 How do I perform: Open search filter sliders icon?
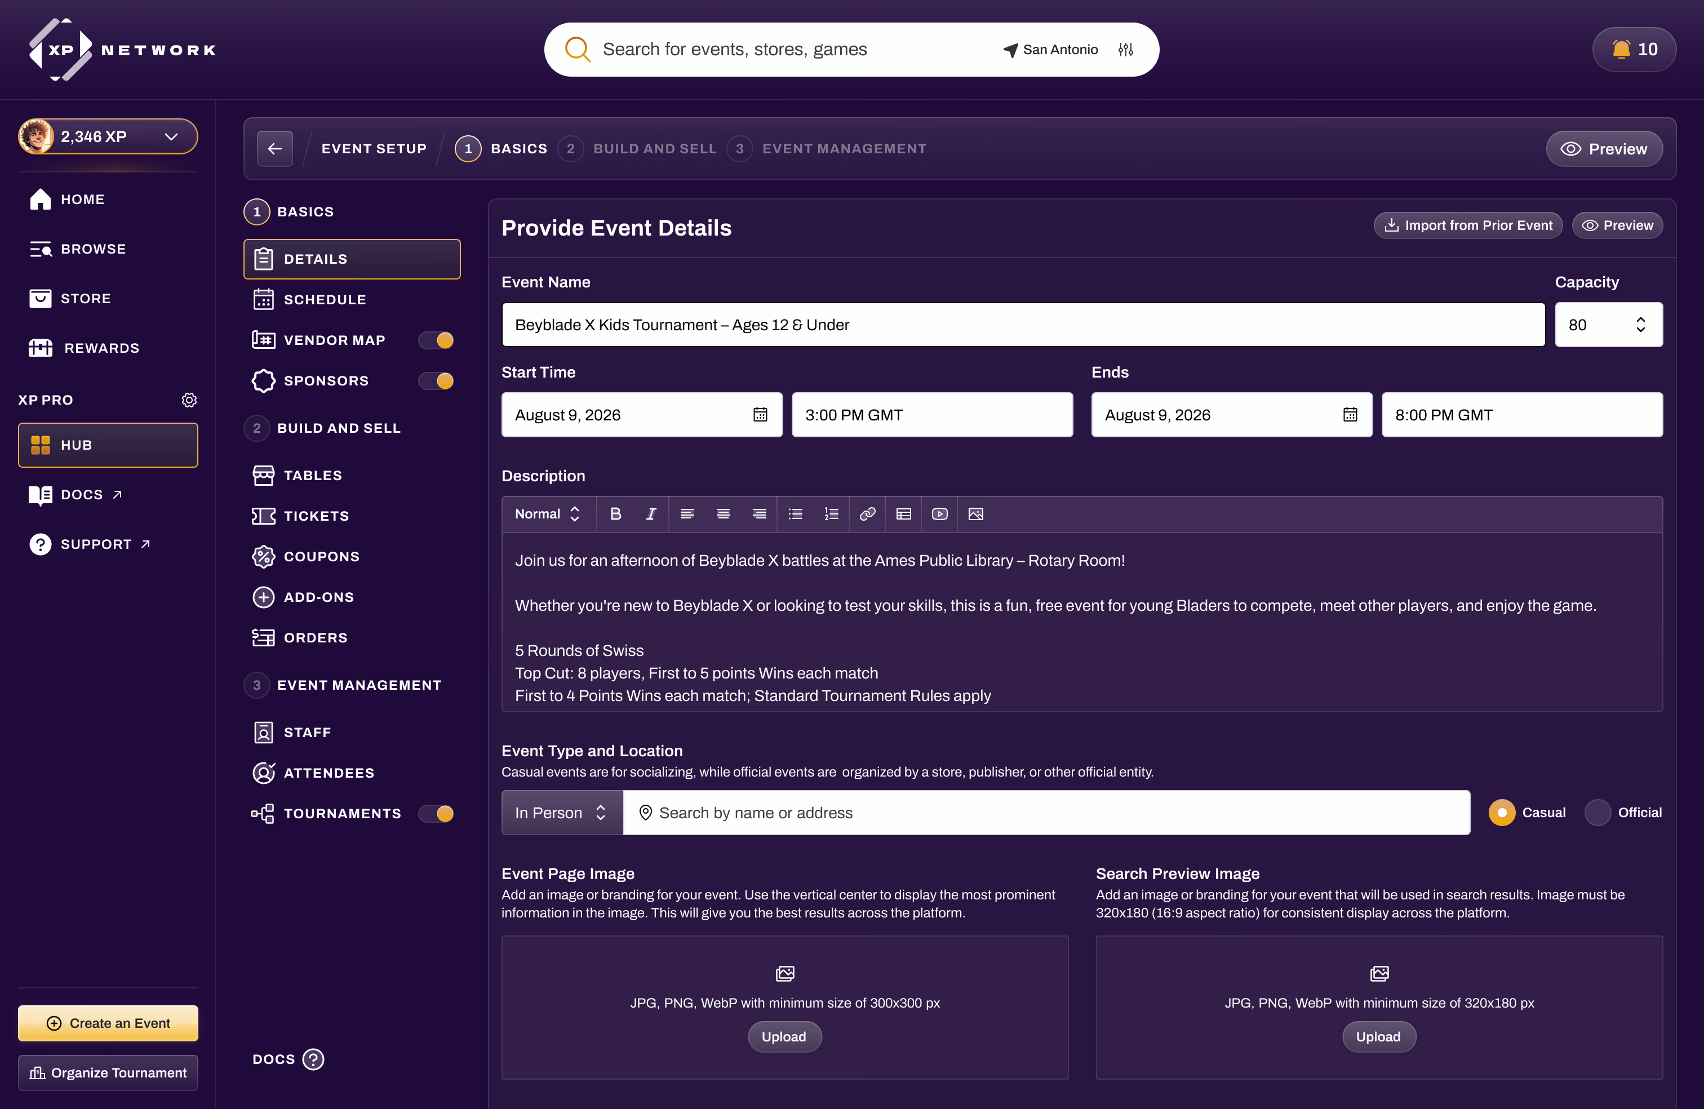[x=1125, y=50]
